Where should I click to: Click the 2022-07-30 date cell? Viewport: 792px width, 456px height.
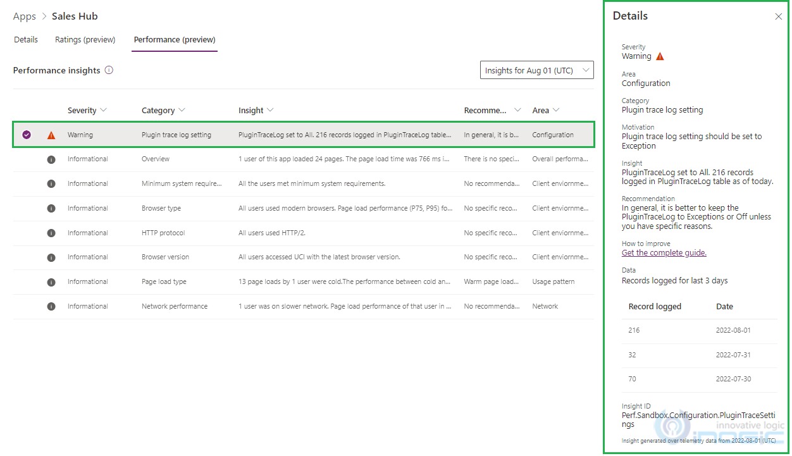(733, 379)
